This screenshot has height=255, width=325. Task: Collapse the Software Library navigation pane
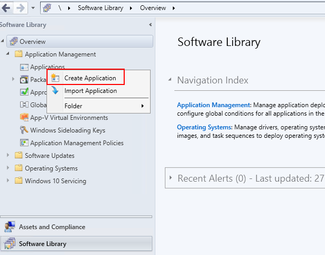[151, 25]
